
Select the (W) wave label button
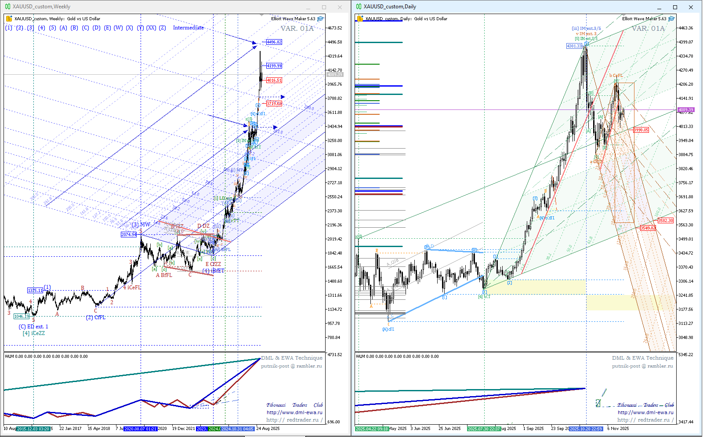click(x=118, y=28)
